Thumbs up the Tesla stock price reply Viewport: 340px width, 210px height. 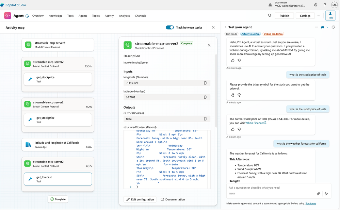click(233, 129)
